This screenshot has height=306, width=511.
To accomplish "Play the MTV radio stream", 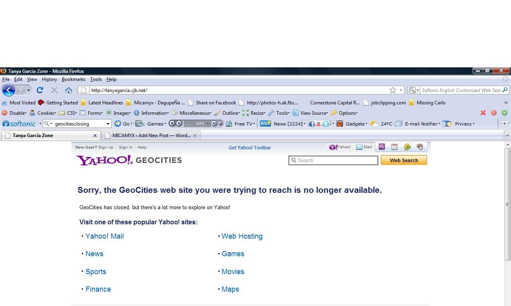I will [179, 124].
